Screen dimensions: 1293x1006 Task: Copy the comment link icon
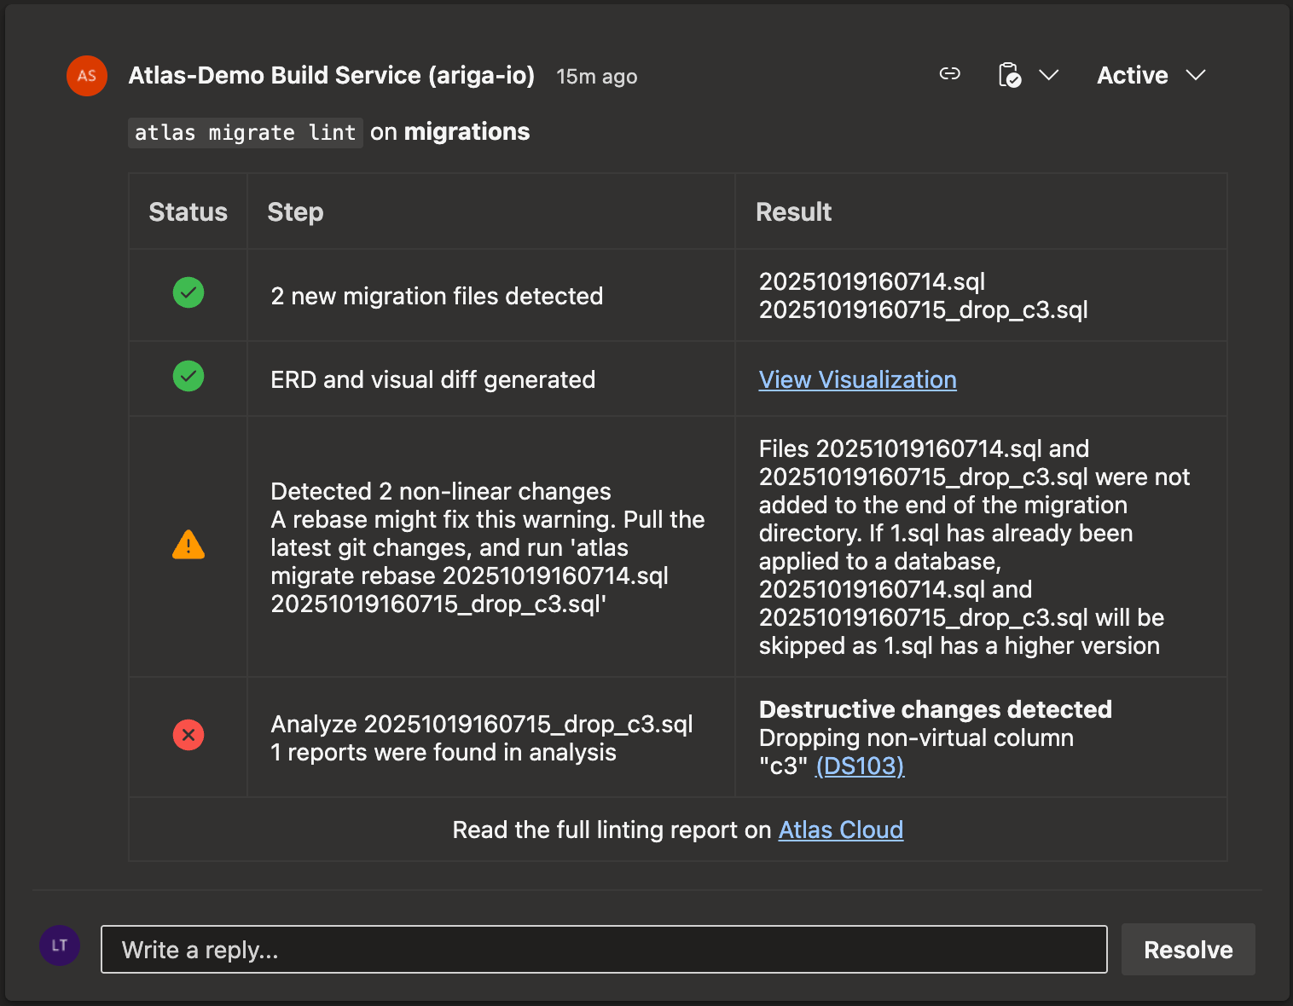click(x=949, y=75)
